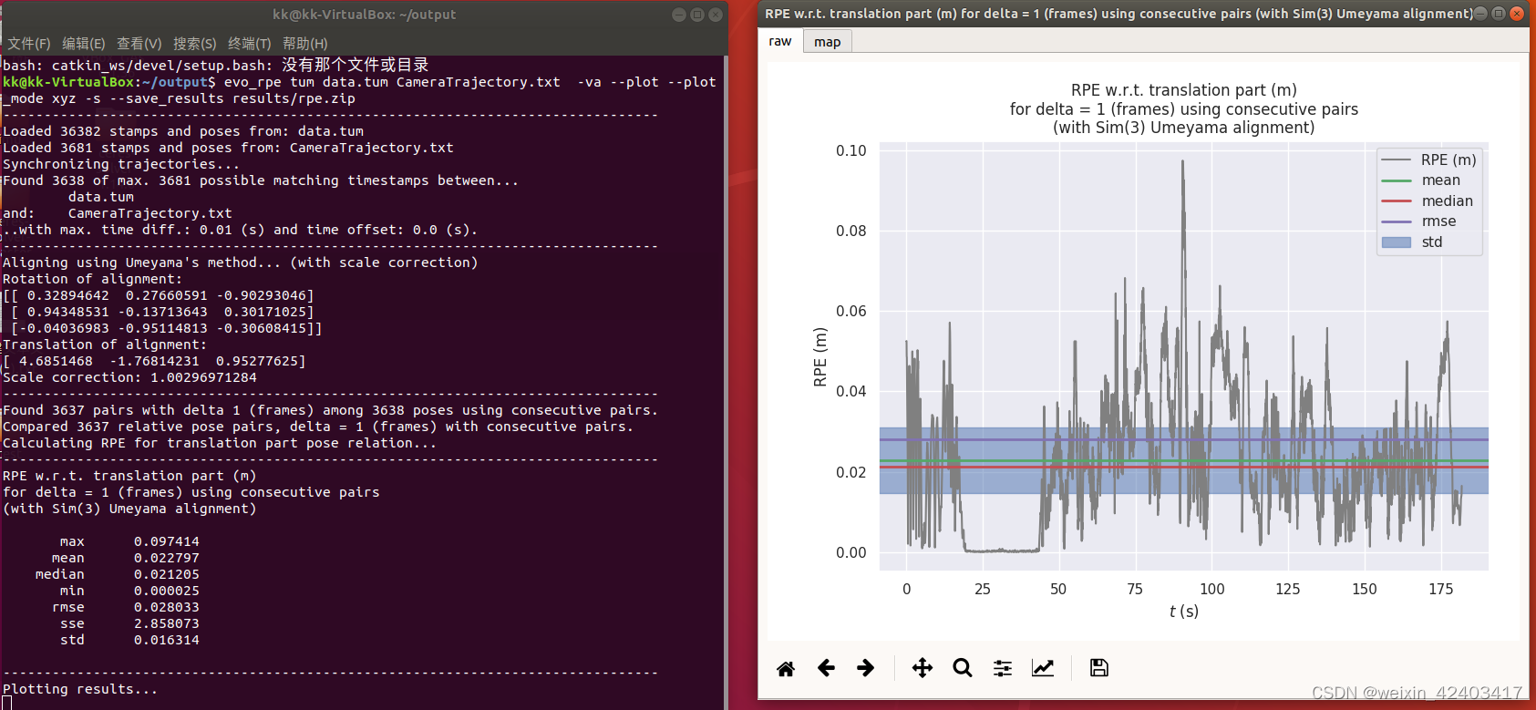Click the 'Synchronizing trajectories...' line
This screenshot has height=710, width=1536.
tap(121, 164)
